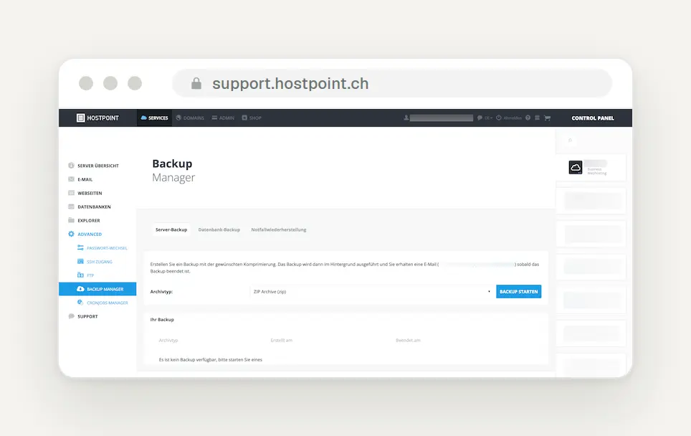Click the Beendet am column header
691x436 pixels.
point(408,341)
